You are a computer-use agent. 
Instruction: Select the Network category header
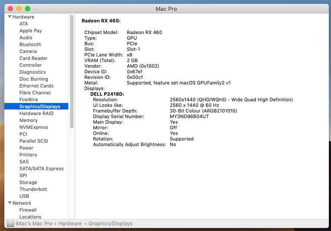point(22,203)
